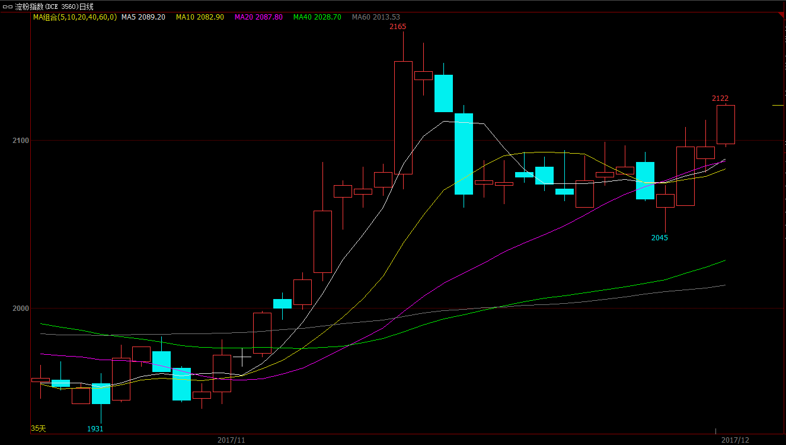
Task: Click the link icon before the chart title
Action: pos(8,7)
